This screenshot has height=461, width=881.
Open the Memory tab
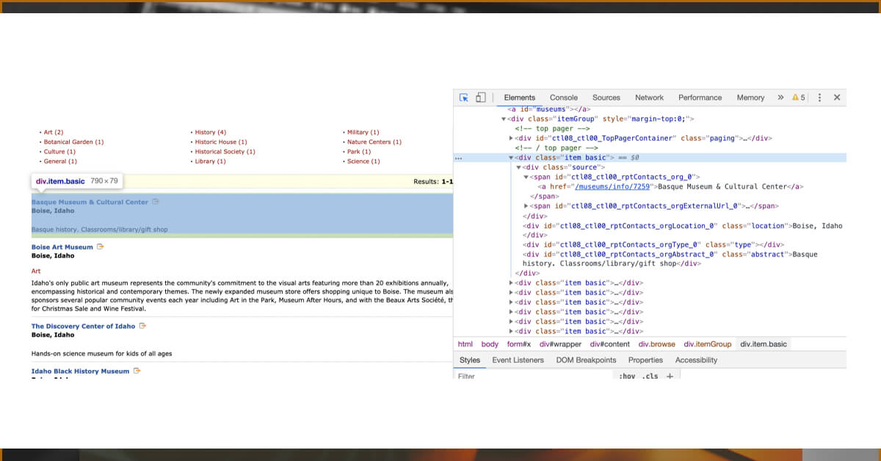point(751,98)
